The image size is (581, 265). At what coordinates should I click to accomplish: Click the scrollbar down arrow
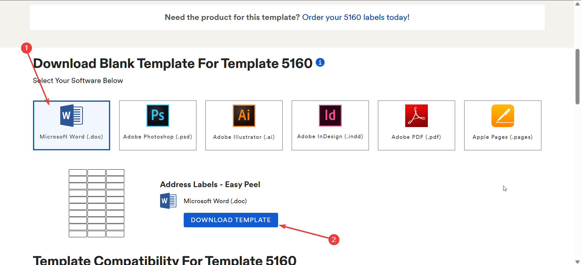[x=577, y=262]
